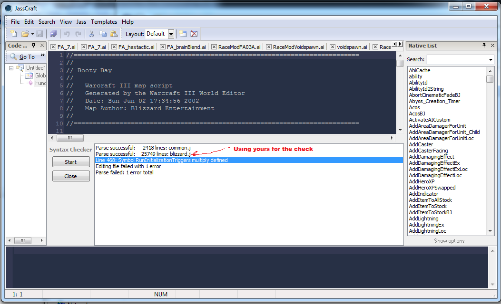Redo using the toolbar arrow icon

[x=79, y=34]
